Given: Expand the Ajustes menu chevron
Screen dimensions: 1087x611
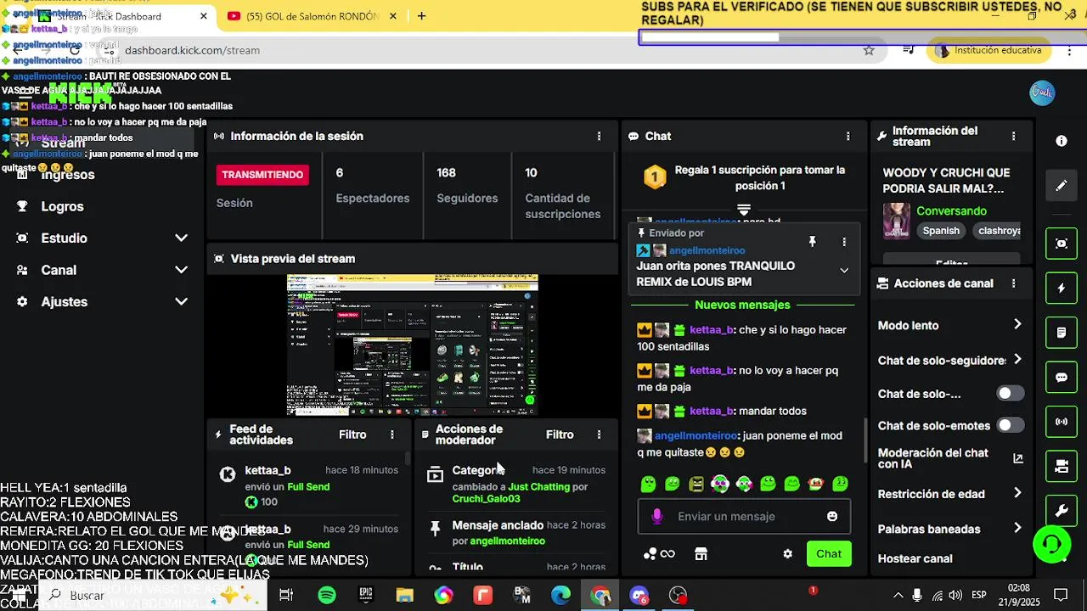Looking at the screenshot, I should point(181,301).
